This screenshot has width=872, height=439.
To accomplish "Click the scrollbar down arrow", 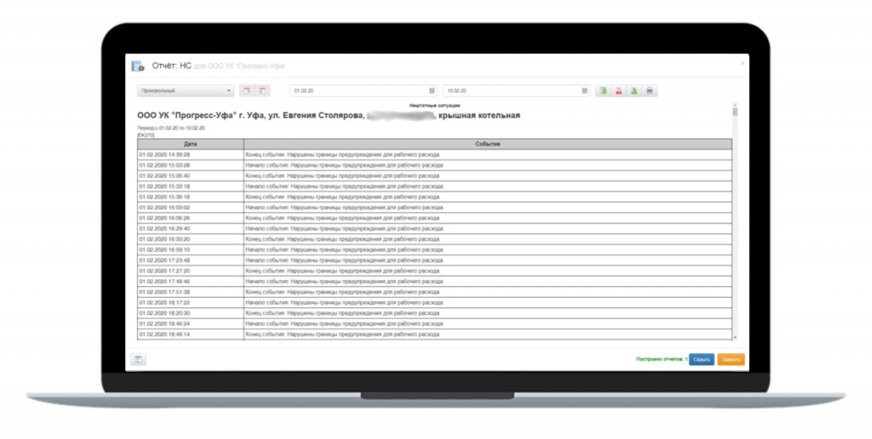I will (735, 337).
